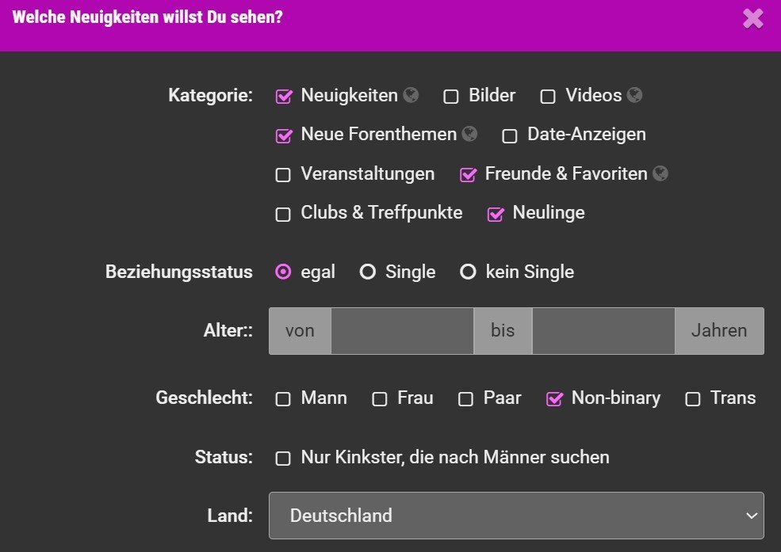Click the maximum age 'bis' field
Screen dimensions: 781x552
[x=603, y=331]
